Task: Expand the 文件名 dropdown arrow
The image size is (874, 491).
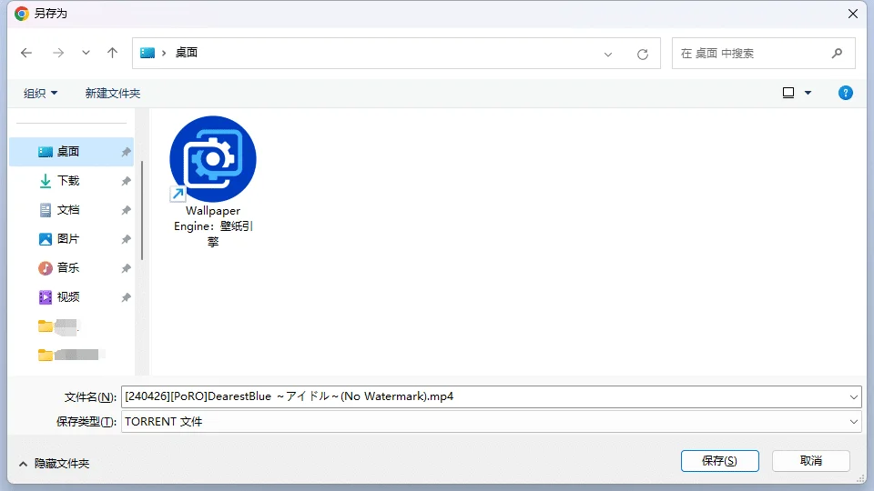Action: [x=853, y=397]
